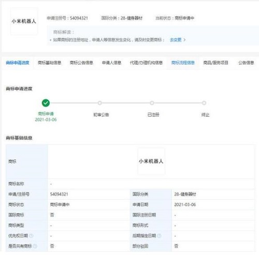Click the 已注册 progress step circle

click(x=152, y=103)
